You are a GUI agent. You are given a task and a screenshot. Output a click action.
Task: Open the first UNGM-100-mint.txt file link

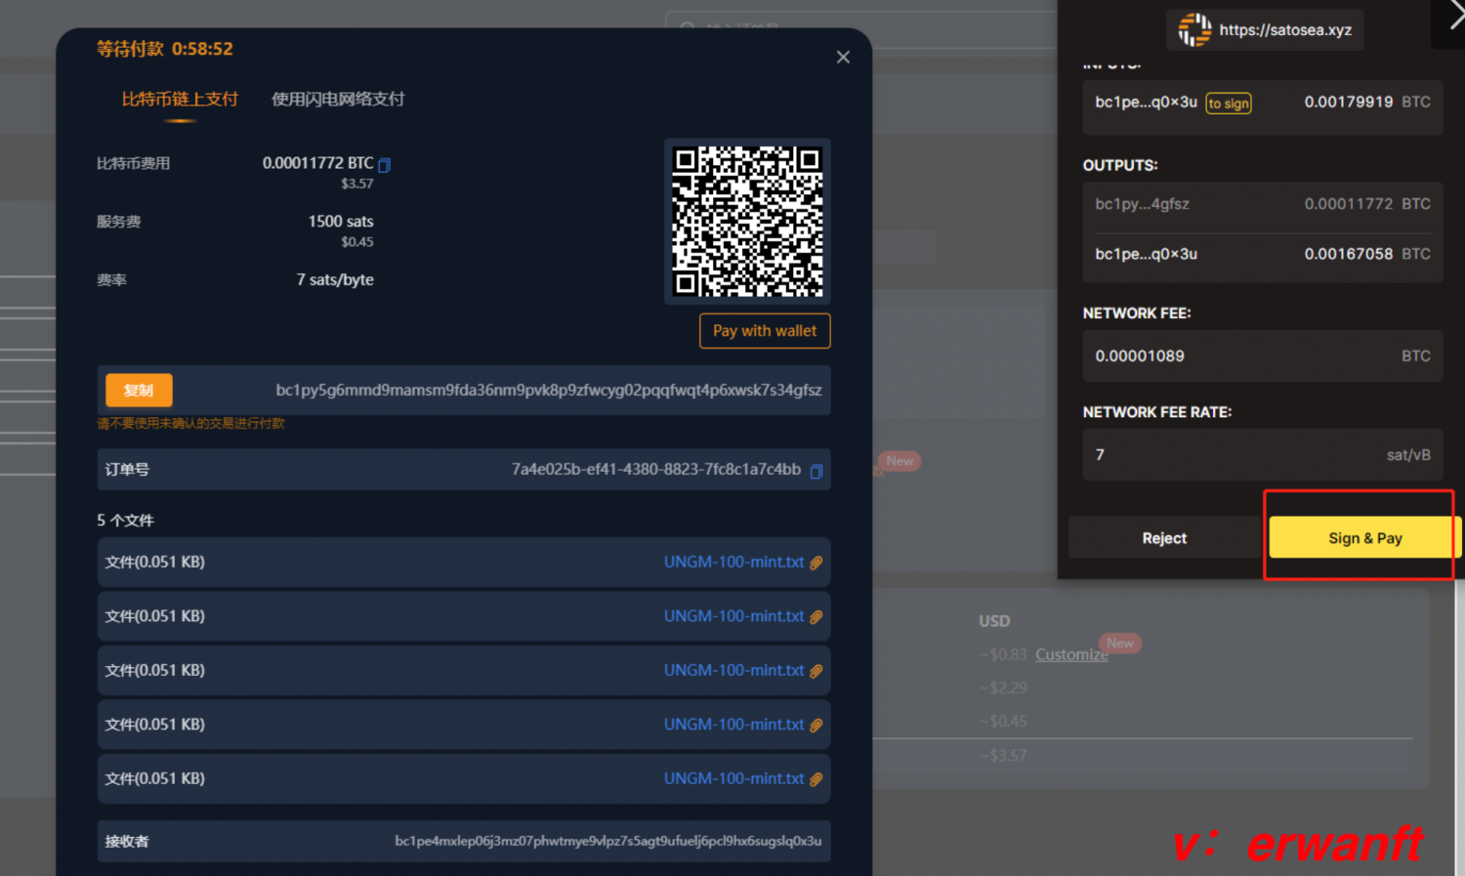point(733,563)
